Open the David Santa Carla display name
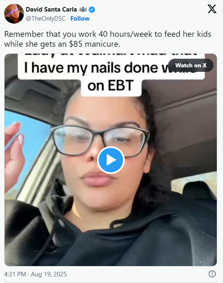Image resolution: width=223 pixels, height=283 pixels. (51, 10)
